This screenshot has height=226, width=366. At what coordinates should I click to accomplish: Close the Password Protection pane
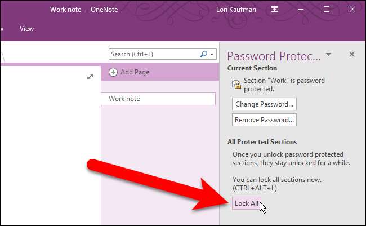click(x=352, y=54)
